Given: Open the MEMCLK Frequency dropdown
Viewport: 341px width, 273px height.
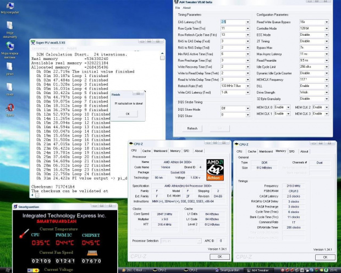Looking at the screenshot, I should 327,80.
